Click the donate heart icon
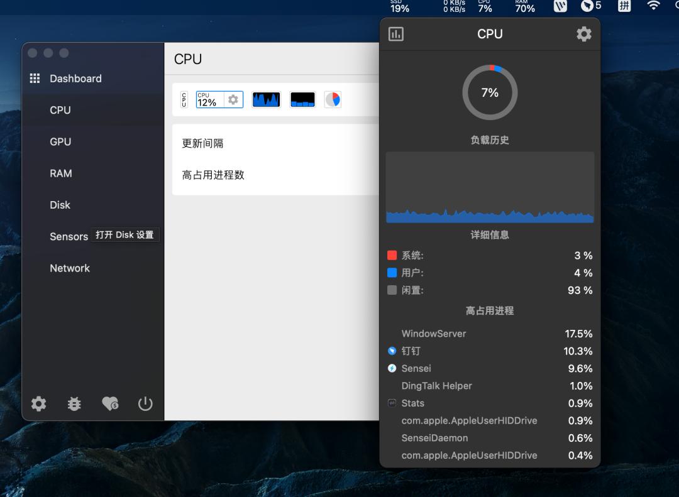The width and height of the screenshot is (679, 497). point(109,404)
